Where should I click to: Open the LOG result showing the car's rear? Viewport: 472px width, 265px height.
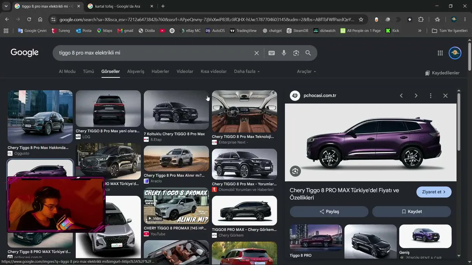(108, 109)
